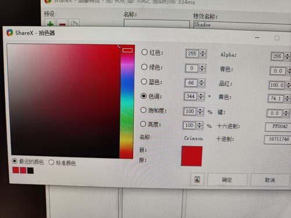Adjust the hue value spinner arrows
Viewport: 291px width, 218px height.
(201, 97)
